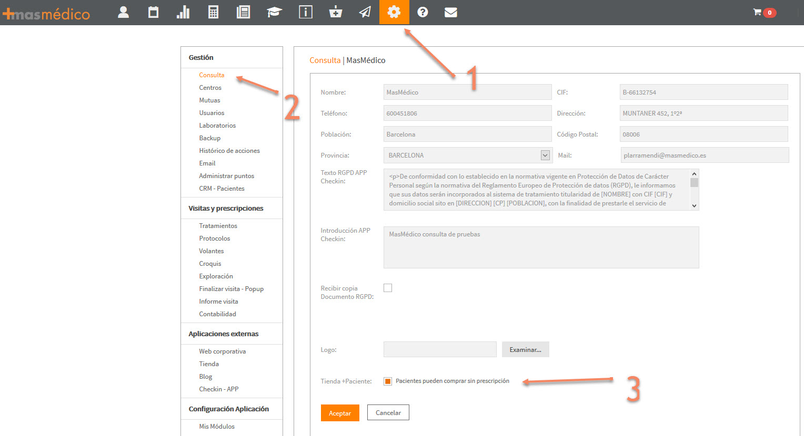Open CRM - Pacientes menu item
Viewport: 804px width, 436px height.
(222, 189)
